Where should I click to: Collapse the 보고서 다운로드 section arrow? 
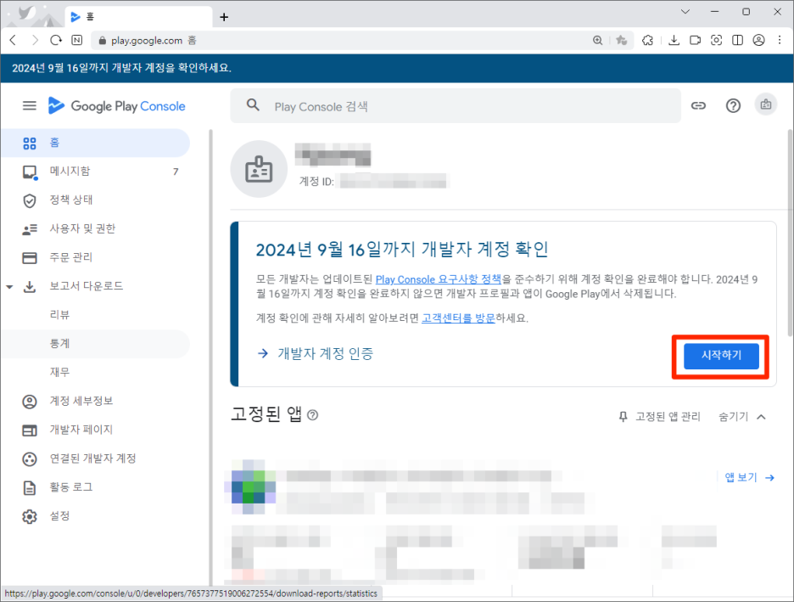[x=9, y=287]
